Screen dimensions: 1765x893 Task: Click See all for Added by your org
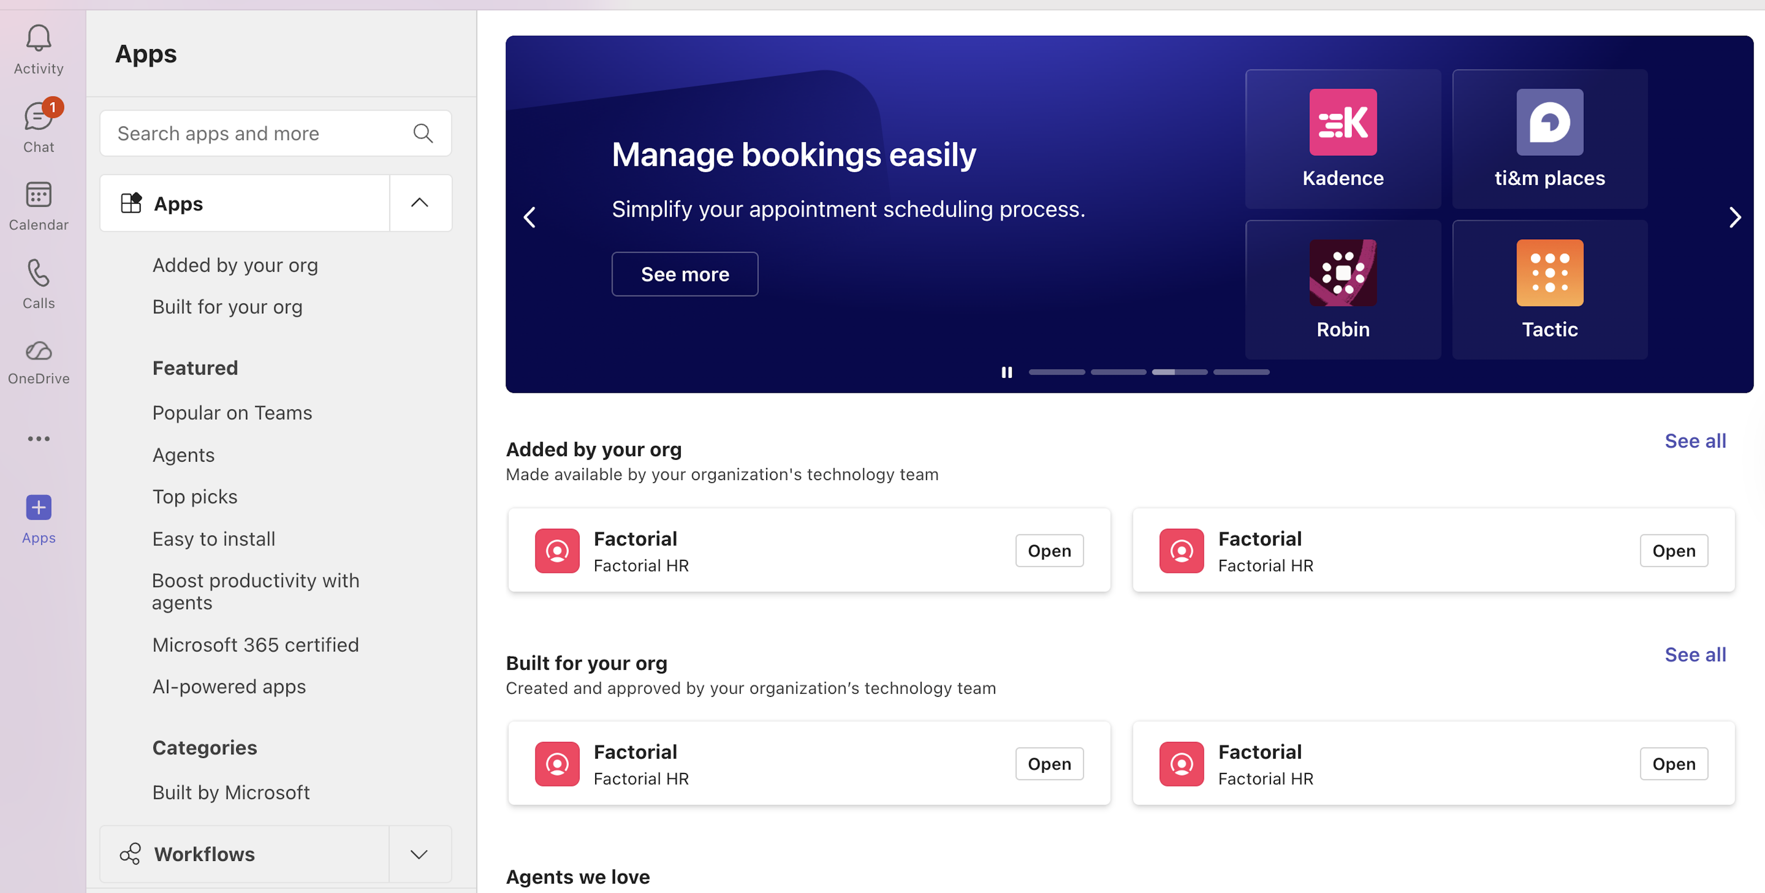pyautogui.click(x=1695, y=442)
